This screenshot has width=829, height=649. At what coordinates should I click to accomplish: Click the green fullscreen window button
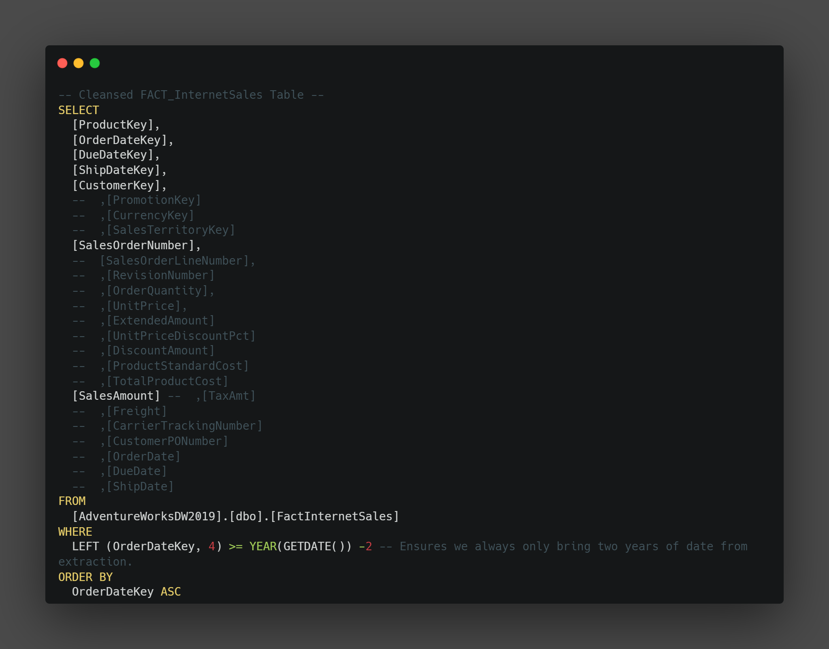pos(94,63)
